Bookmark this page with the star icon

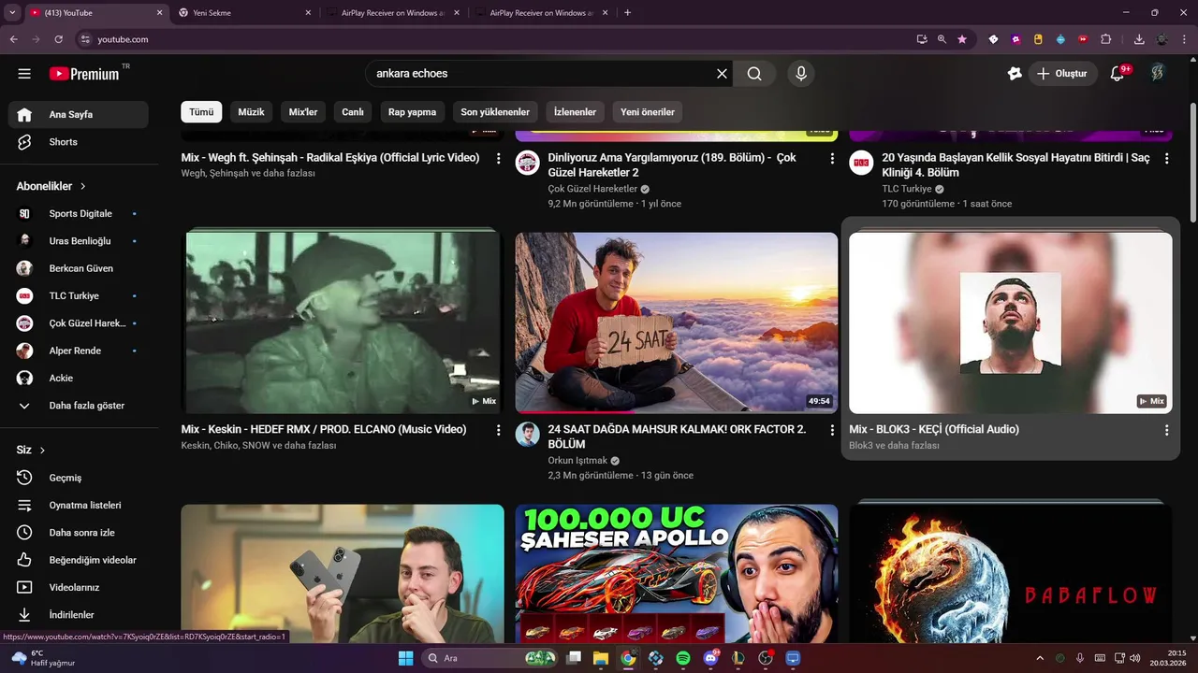coord(962,39)
